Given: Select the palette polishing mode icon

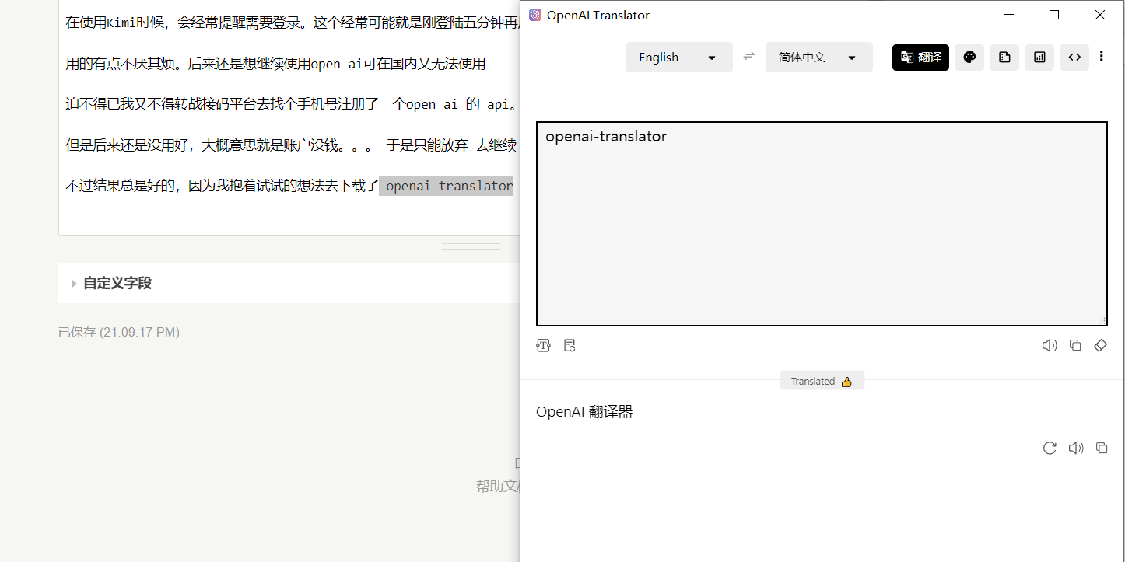Looking at the screenshot, I should click(969, 57).
